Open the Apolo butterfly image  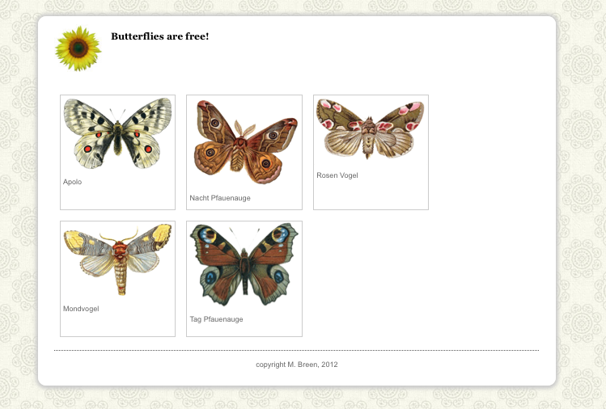pyautogui.click(x=117, y=133)
